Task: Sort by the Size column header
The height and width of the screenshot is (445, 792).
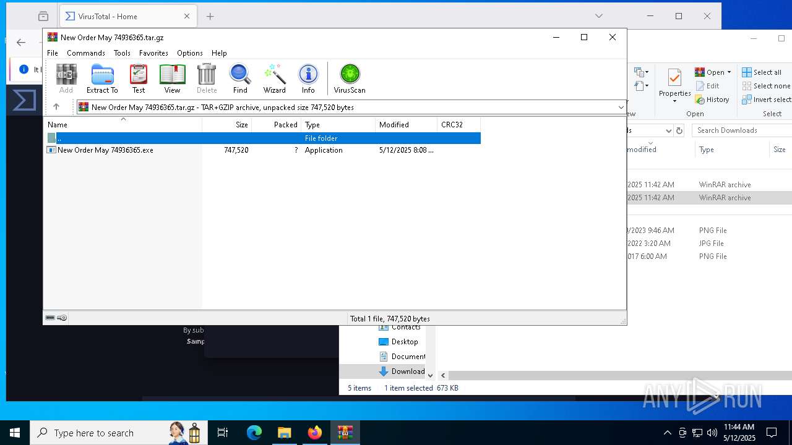Action: pos(227,124)
